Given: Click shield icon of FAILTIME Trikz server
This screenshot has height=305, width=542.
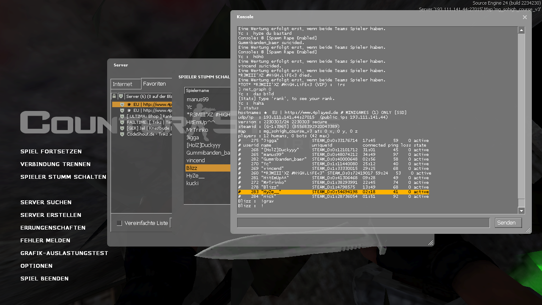Looking at the screenshot, I should [122, 122].
